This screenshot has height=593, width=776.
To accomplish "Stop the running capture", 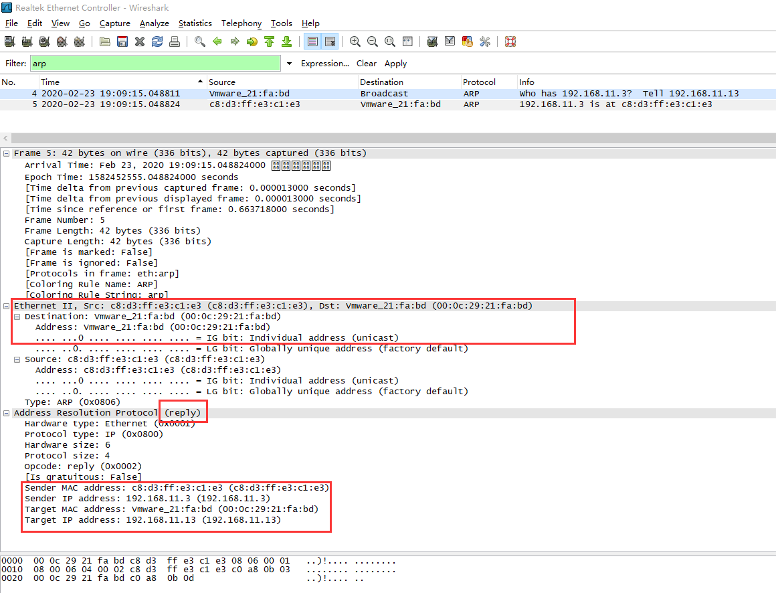I will pyautogui.click(x=62, y=41).
